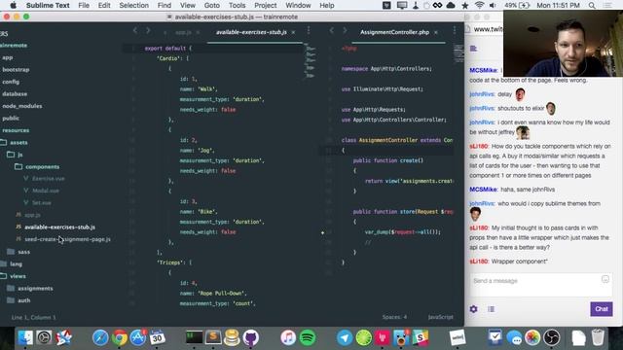Open Telegram from the Dock
The width and height of the screenshot is (623, 350).
click(x=345, y=337)
